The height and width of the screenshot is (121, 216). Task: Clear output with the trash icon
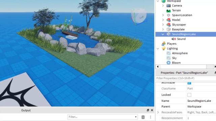pyautogui.click(x=143, y=117)
